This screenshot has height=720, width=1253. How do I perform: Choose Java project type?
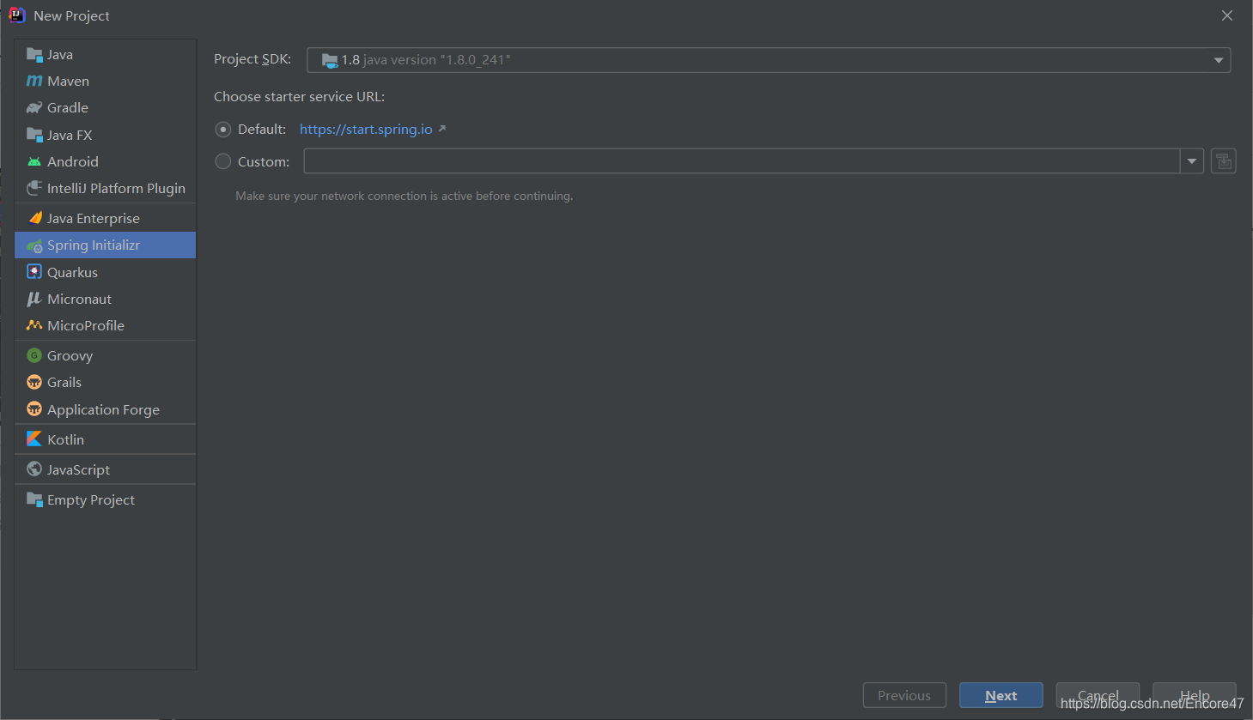(106, 55)
